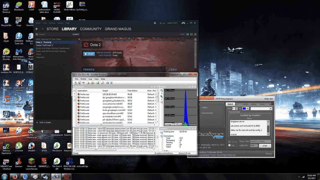Image resolution: width=320 pixels, height=180 pixels.
Task: Click the blue HL color swatch
Action: (x=244, y=109)
